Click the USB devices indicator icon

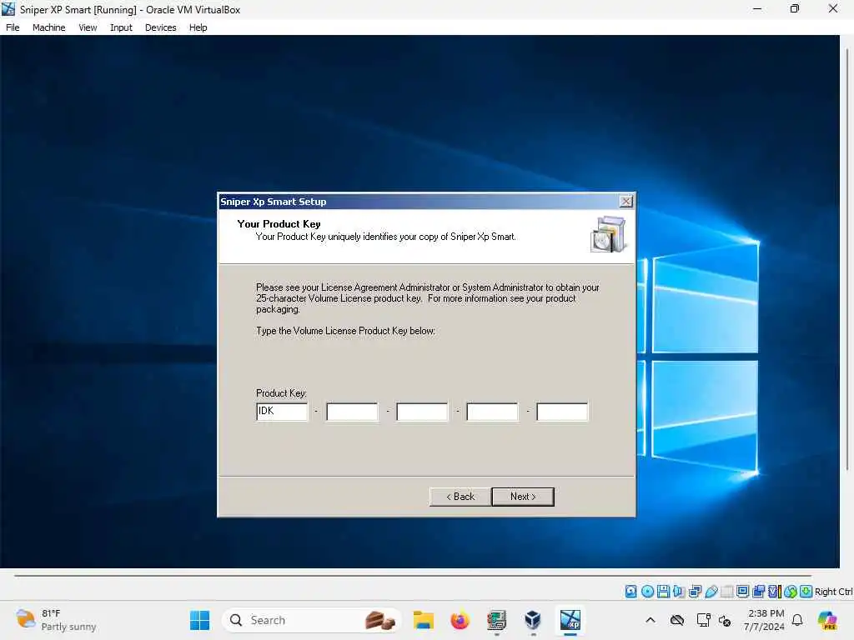pos(711,592)
